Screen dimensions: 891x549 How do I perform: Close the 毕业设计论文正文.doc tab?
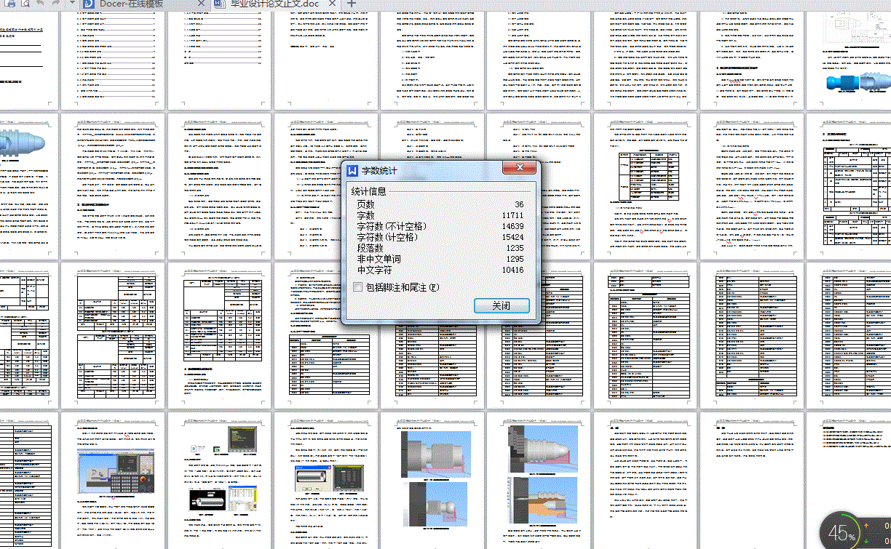pos(332,4)
